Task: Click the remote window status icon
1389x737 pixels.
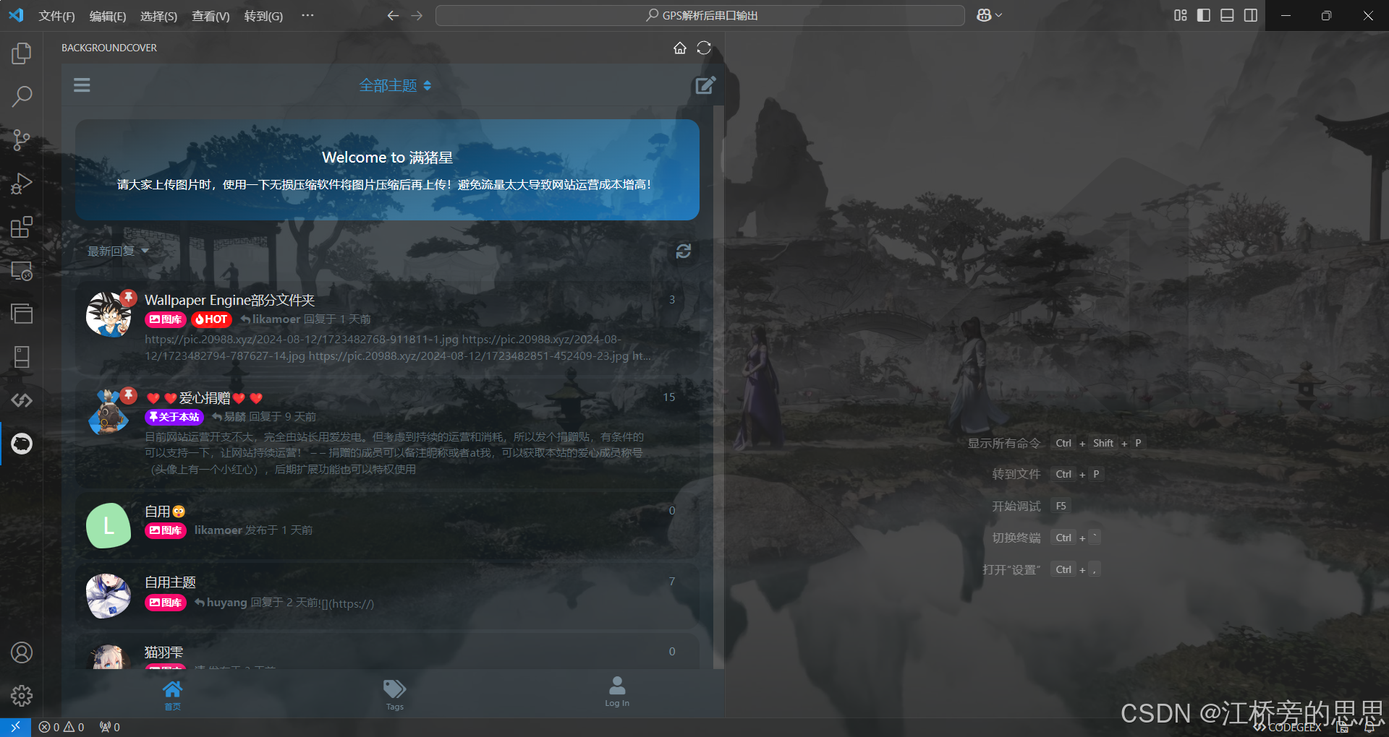Action: tap(15, 727)
